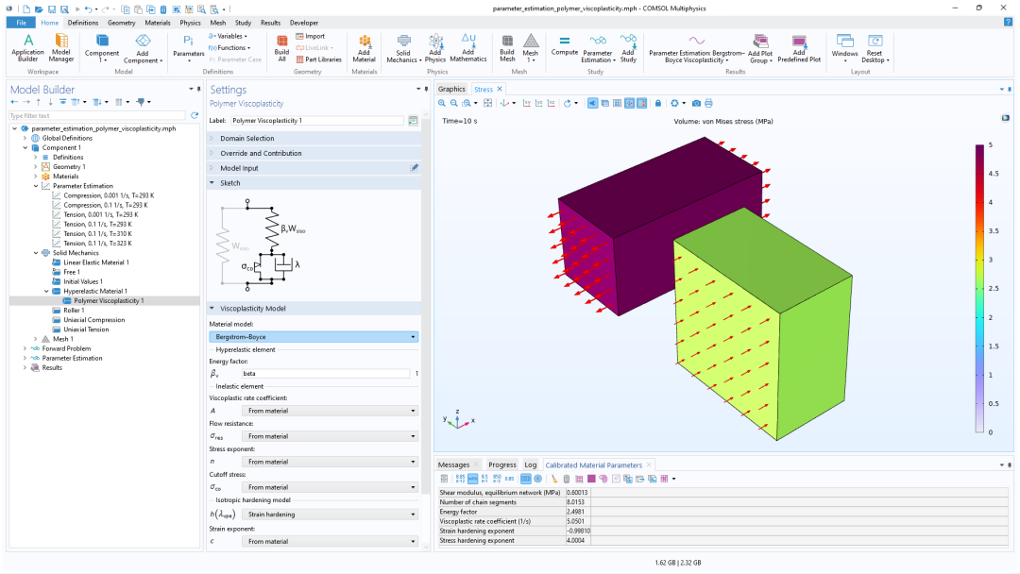Switch to the Graphics tab

(x=451, y=89)
